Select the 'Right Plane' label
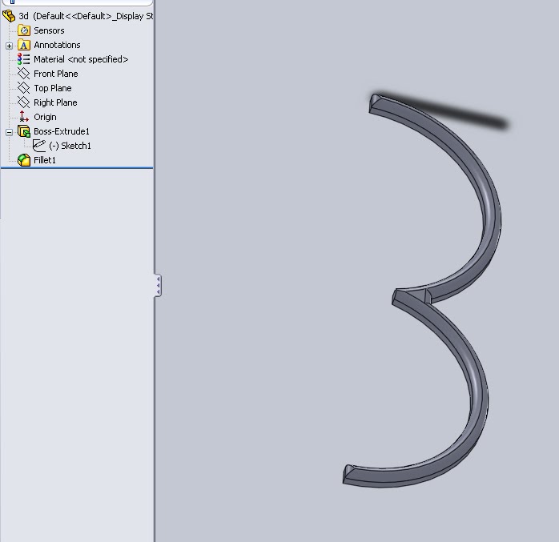Image resolution: width=559 pixels, height=542 pixels. tap(55, 102)
